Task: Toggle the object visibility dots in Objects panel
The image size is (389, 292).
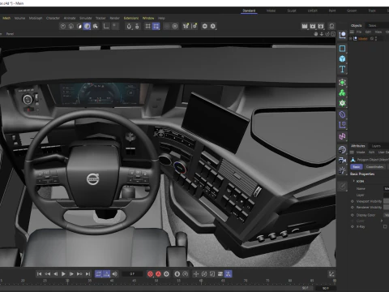Action: pos(376,39)
